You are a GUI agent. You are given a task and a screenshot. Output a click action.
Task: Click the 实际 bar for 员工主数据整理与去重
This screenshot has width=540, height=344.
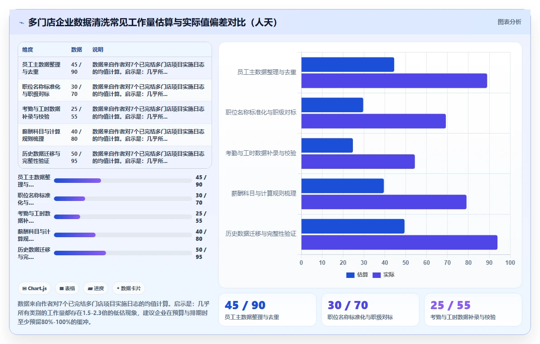[394, 81]
